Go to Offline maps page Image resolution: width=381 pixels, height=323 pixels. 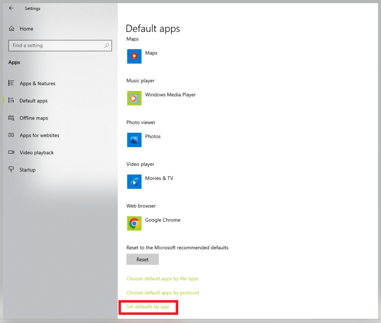(x=34, y=118)
